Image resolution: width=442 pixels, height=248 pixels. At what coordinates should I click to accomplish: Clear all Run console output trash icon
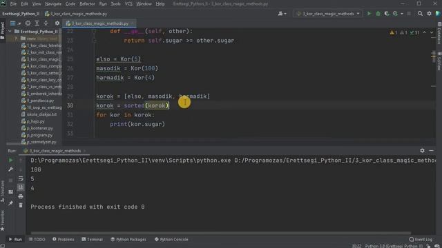click(21, 205)
